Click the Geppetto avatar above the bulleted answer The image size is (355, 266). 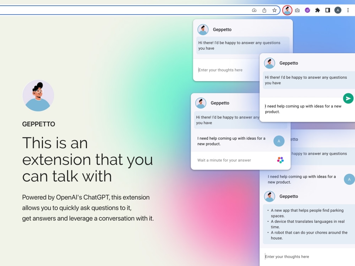269,196
